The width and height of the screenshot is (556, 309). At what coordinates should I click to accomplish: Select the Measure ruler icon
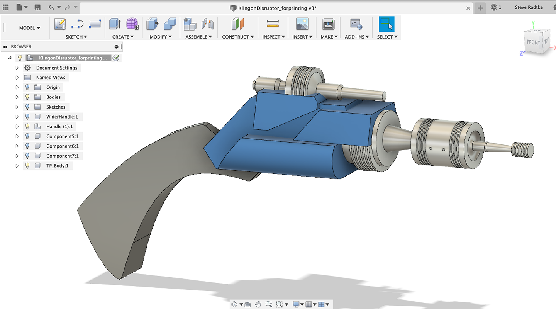pyautogui.click(x=273, y=24)
